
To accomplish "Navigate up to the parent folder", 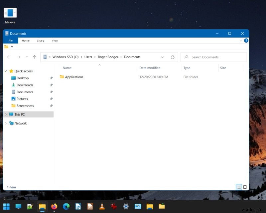I will pyautogui.click(x=35, y=57).
